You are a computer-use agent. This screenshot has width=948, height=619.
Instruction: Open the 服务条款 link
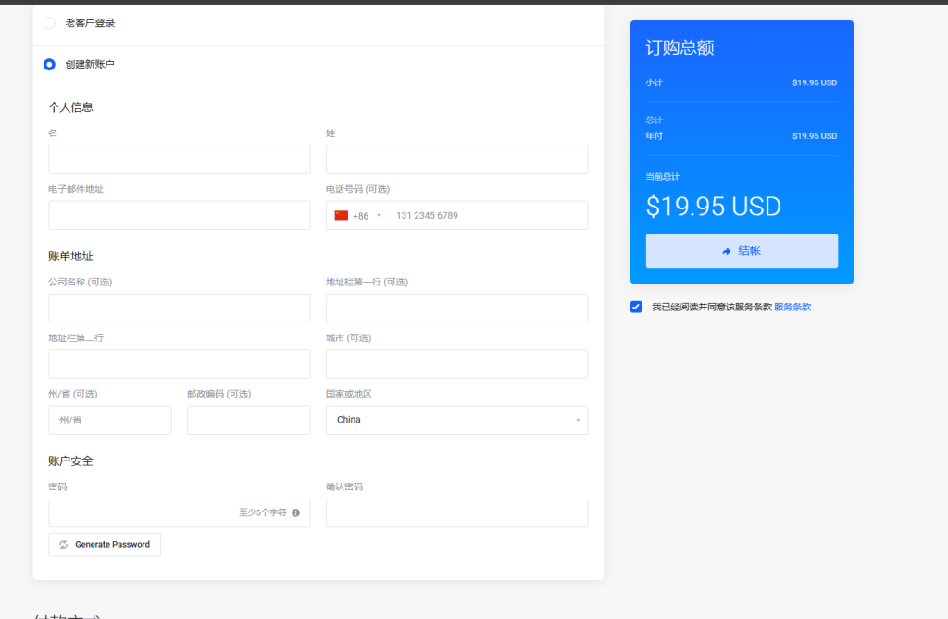tap(792, 307)
